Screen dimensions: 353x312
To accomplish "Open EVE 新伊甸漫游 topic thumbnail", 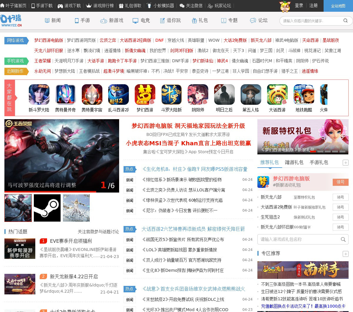I will coord(20,249).
